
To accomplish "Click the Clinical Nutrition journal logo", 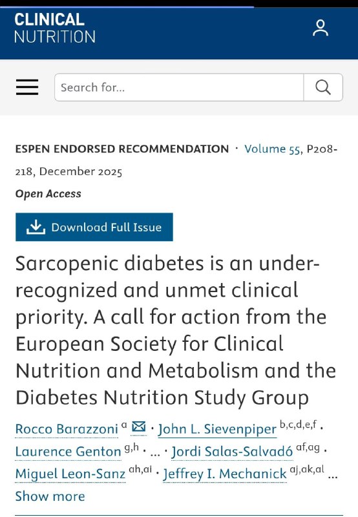I will click(55, 28).
